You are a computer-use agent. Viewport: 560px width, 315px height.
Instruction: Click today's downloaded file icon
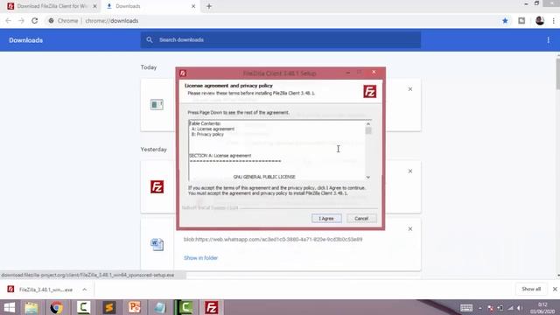(x=157, y=105)
